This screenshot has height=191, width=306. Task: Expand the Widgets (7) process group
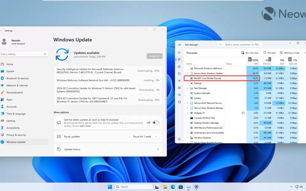188,113
